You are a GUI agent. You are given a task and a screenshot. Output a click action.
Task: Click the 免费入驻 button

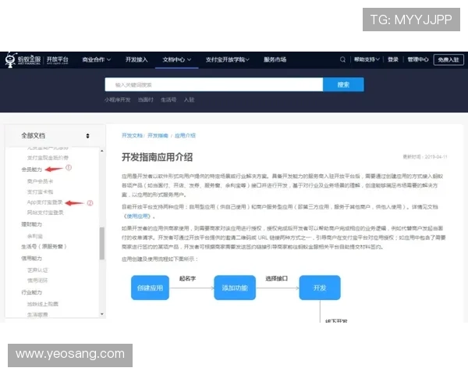[448, 59]
